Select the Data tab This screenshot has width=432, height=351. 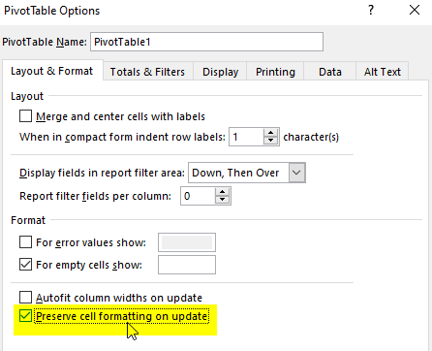point(330,72)
